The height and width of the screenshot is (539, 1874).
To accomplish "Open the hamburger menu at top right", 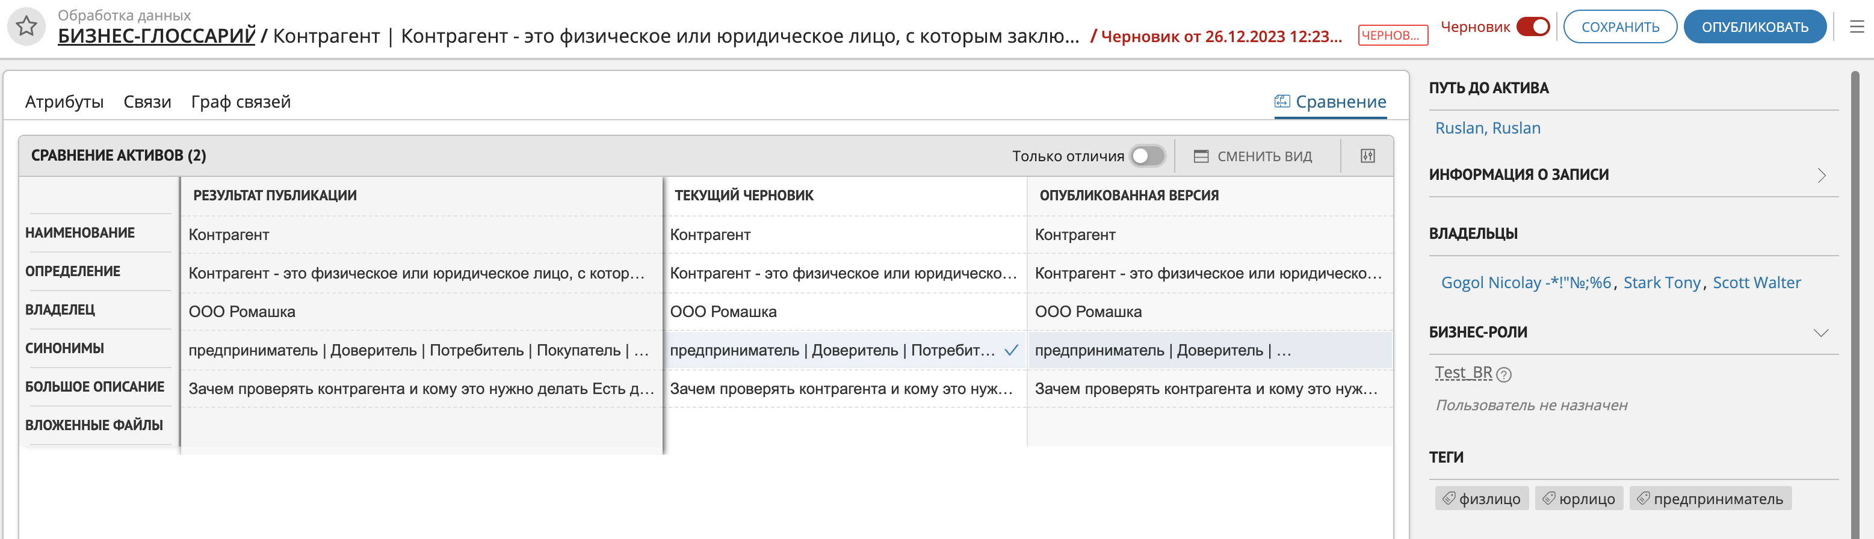I will (1857, 27).
